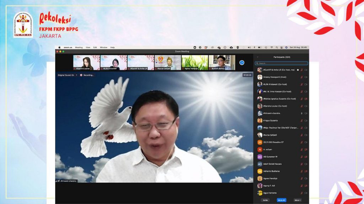Expand the More options in participants panel
The width and height of the screenshot is (364, 204).
(x=298, y=200)
